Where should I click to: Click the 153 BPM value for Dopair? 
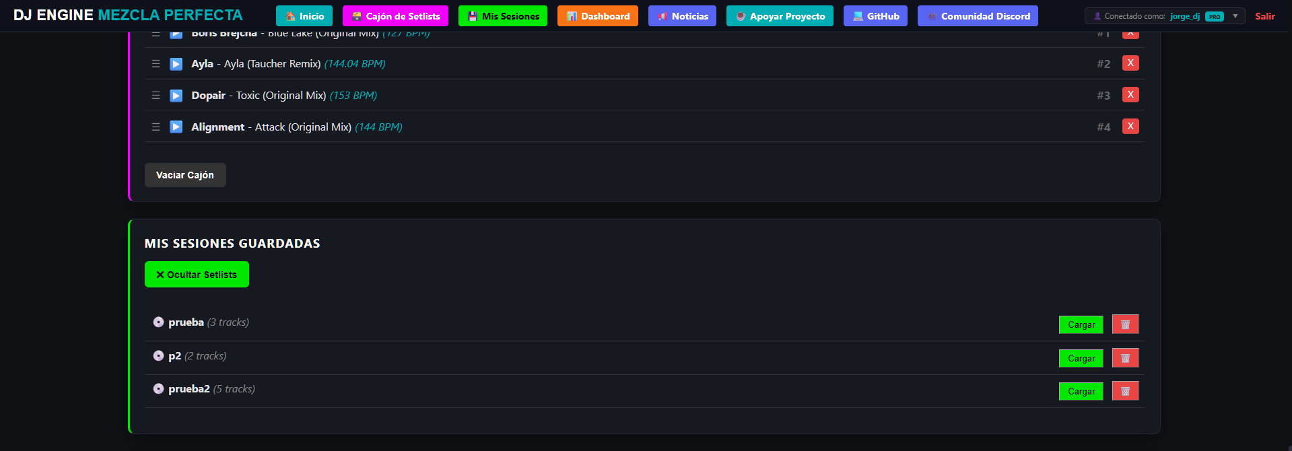[x=353, y=96]
